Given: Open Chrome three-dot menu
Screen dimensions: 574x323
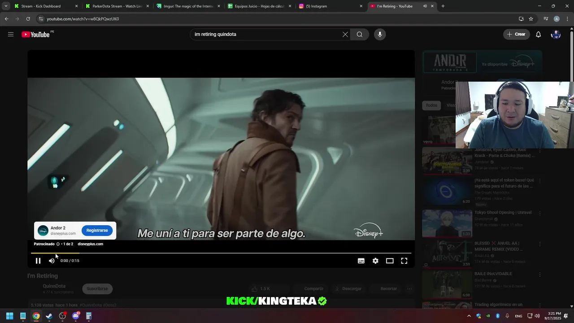Looking at the screenshot, I should click(x=567, y=19).
